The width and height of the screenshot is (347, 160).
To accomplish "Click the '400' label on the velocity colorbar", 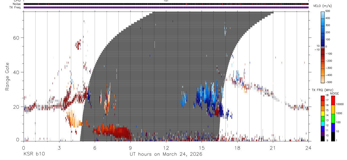I will click(x=328, y=18).
